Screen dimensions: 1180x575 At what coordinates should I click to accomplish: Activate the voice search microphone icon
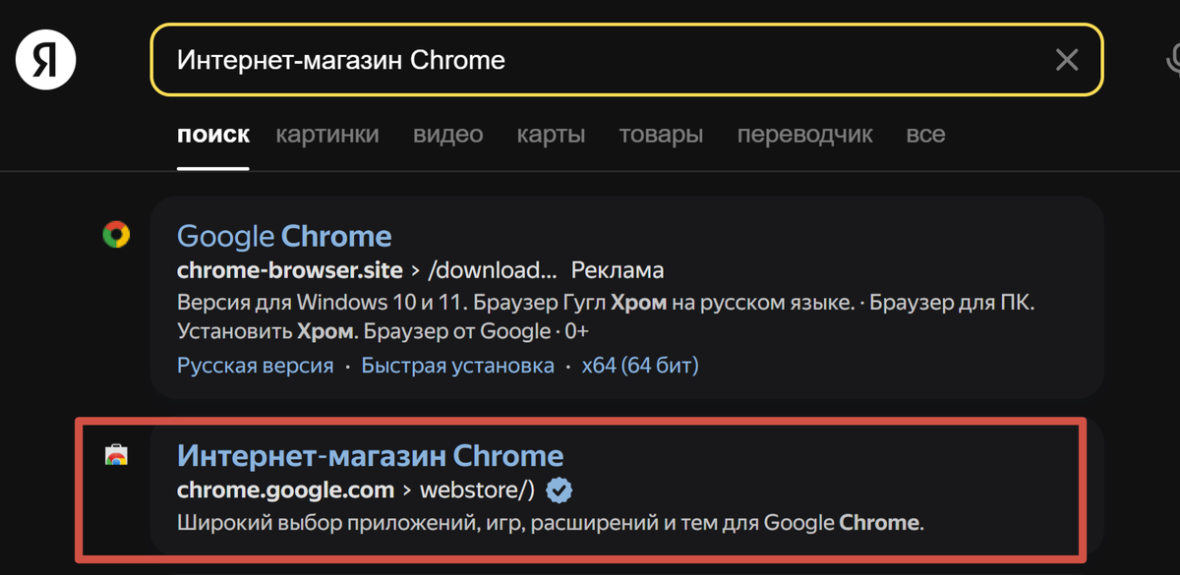pos(1171,61)
